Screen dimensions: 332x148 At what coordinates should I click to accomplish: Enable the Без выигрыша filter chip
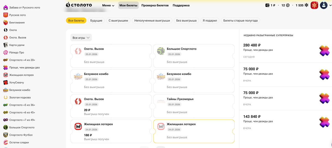point(186,20)
